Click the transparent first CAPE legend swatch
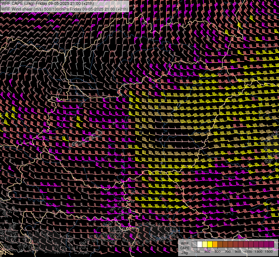The width and height of the screenshot is (279, 257). (x=194, y=244)
